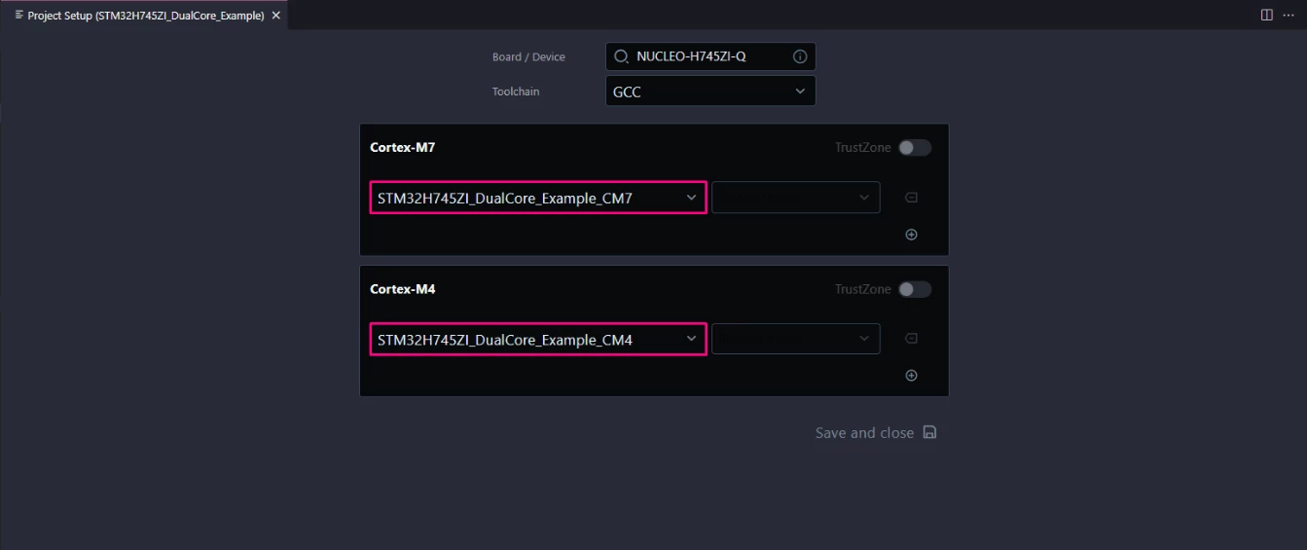
Task: Click the split editor icon
Action: pos(1266,15)
